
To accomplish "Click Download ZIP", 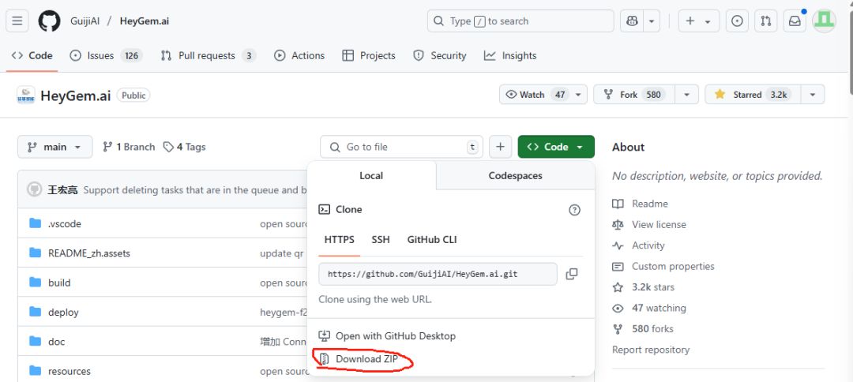I will point(366,359).
